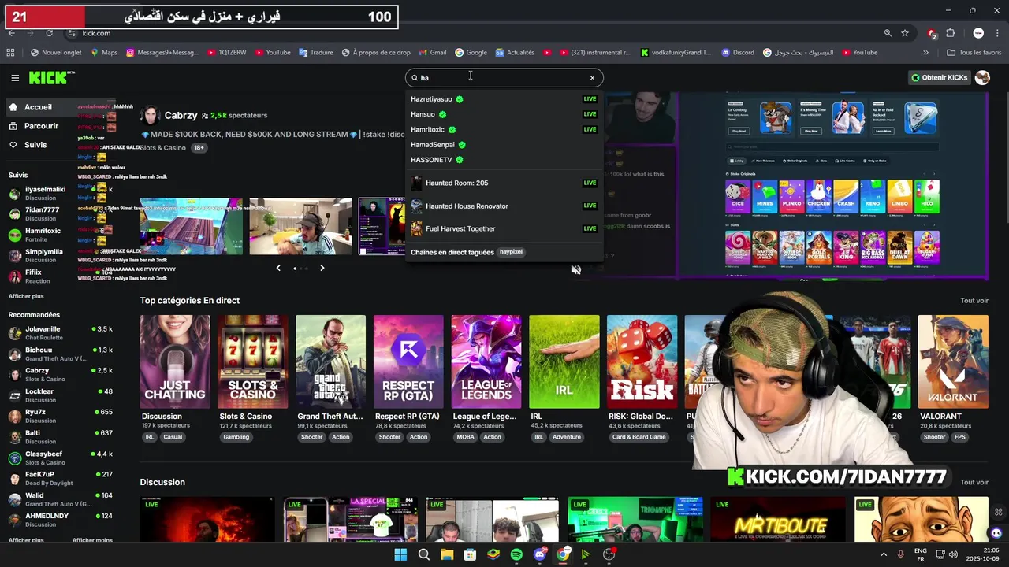
Task: Select Hazretiyasuo from search suggestions
Action: tap(504, 99)
